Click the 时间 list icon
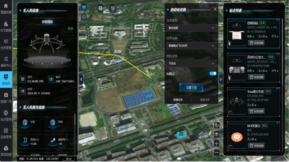 pos(23,91)
